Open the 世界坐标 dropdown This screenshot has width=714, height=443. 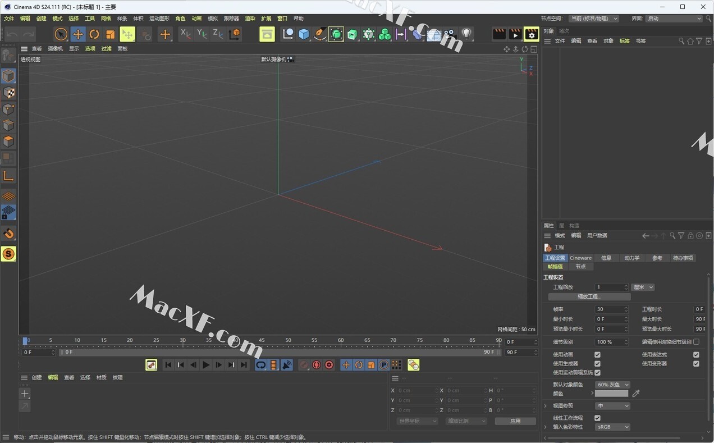[x=417, y=421]
